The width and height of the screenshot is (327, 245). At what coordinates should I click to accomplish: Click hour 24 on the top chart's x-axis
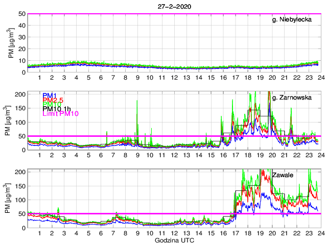(320, 78)
